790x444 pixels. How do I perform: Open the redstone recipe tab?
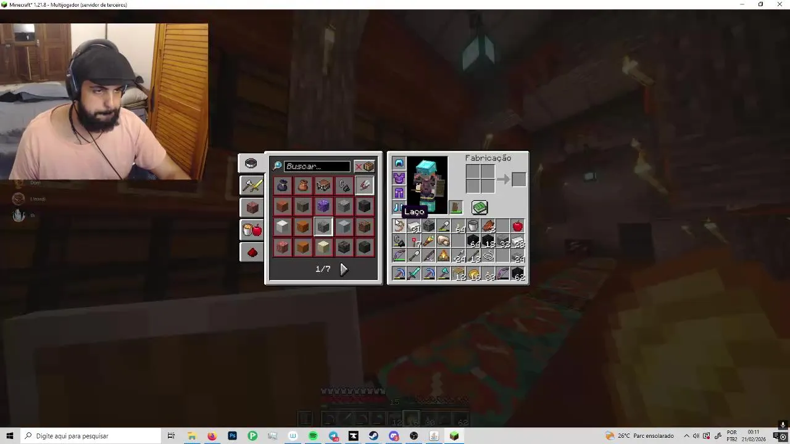[x=252, y=252]
